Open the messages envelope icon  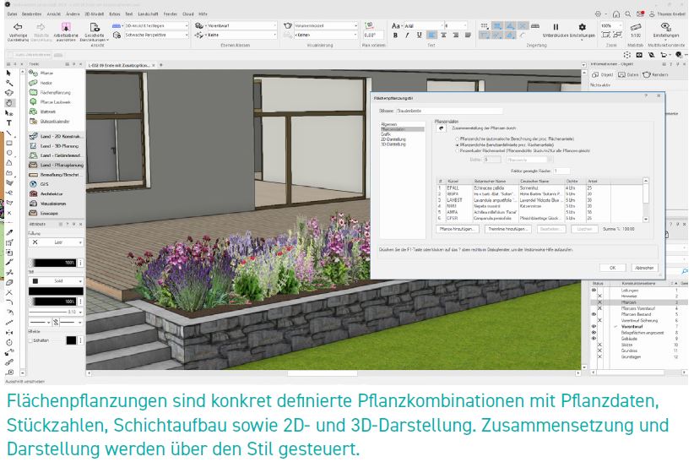coord(640,14)
